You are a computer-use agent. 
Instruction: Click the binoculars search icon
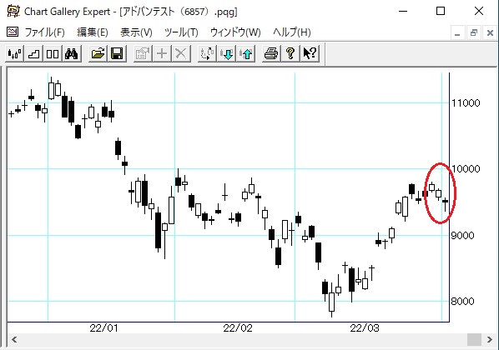[x=72, y=53]
